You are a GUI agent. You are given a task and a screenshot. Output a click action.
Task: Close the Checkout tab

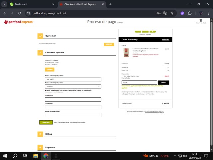(x=103, y=4)
